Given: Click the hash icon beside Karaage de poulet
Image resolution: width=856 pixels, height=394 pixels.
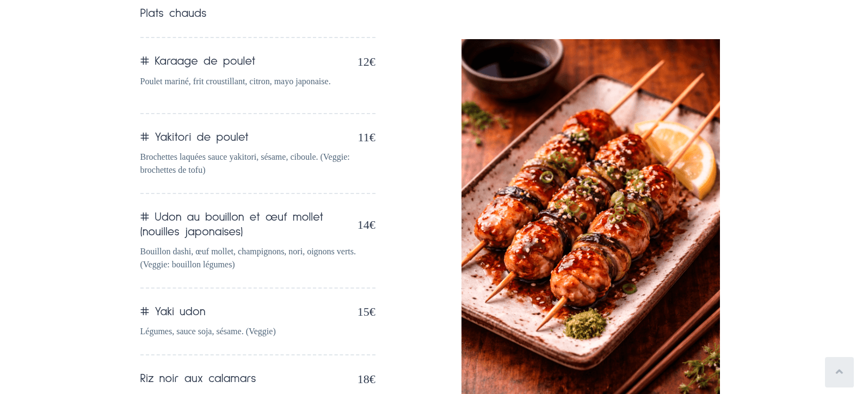Looking at the screenshot, I should click(x=144, y=61).
